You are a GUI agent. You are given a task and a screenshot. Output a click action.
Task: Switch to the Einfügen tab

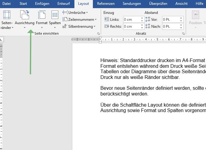point(42,4)
